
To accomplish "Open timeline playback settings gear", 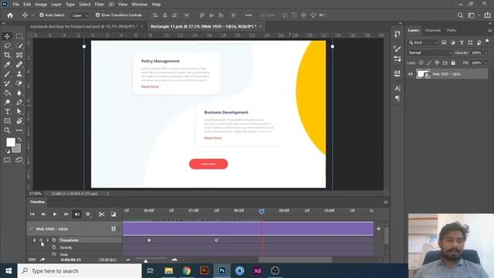I will tap(88, 215).
